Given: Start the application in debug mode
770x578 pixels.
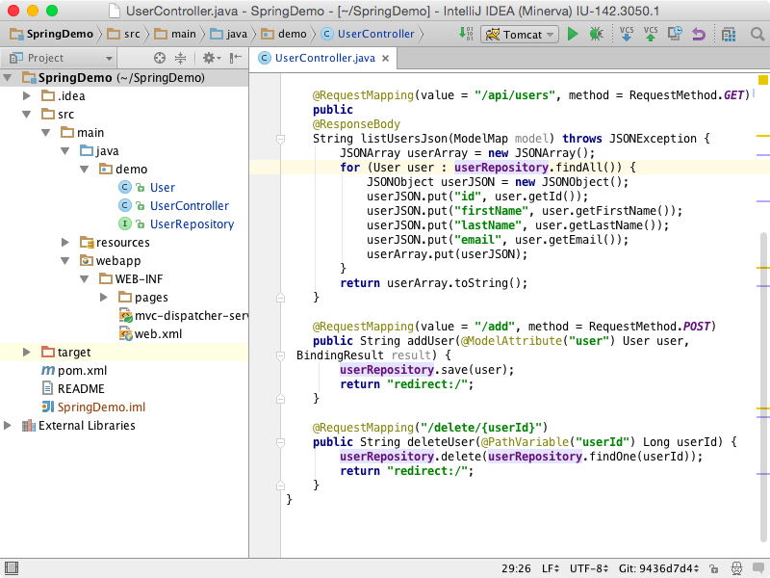Looking at the screenshot, I should click(597, 33).
